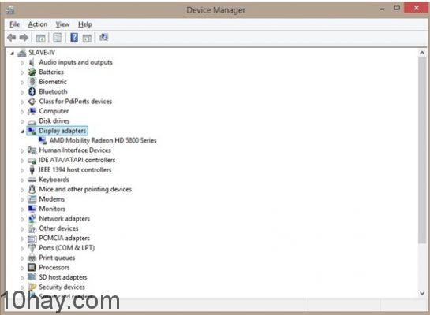Expand the Network adapters category arrow
Screen dimensions: 430x315
(23, 219)
